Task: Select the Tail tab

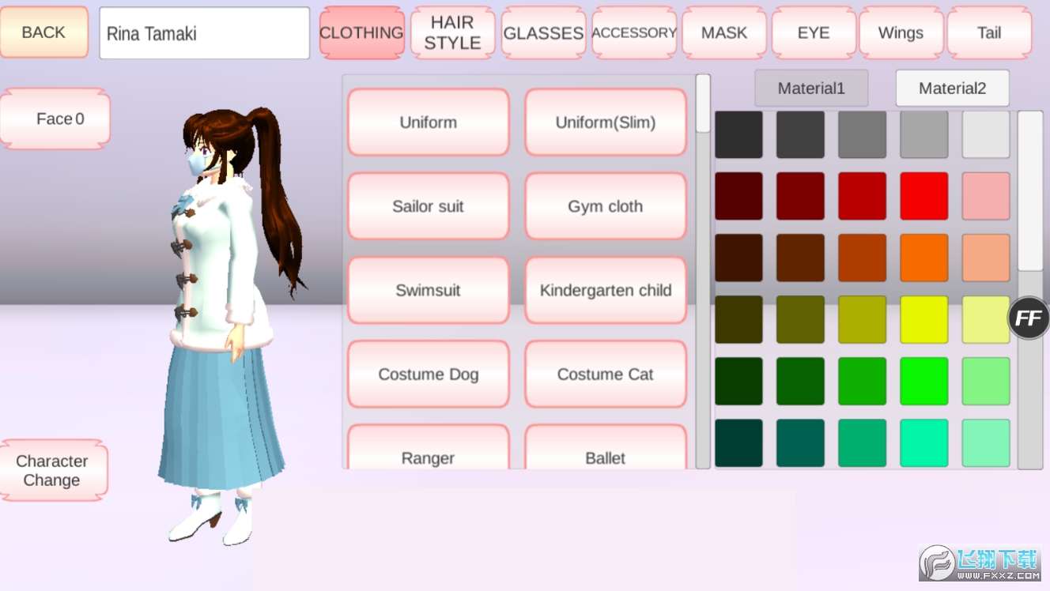Action: 988,33
